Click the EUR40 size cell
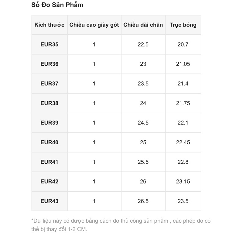243x243 pixels. click(x=49, y=142)
